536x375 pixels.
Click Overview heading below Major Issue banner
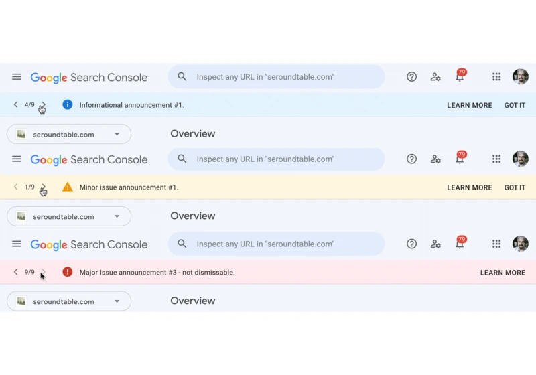193,301
